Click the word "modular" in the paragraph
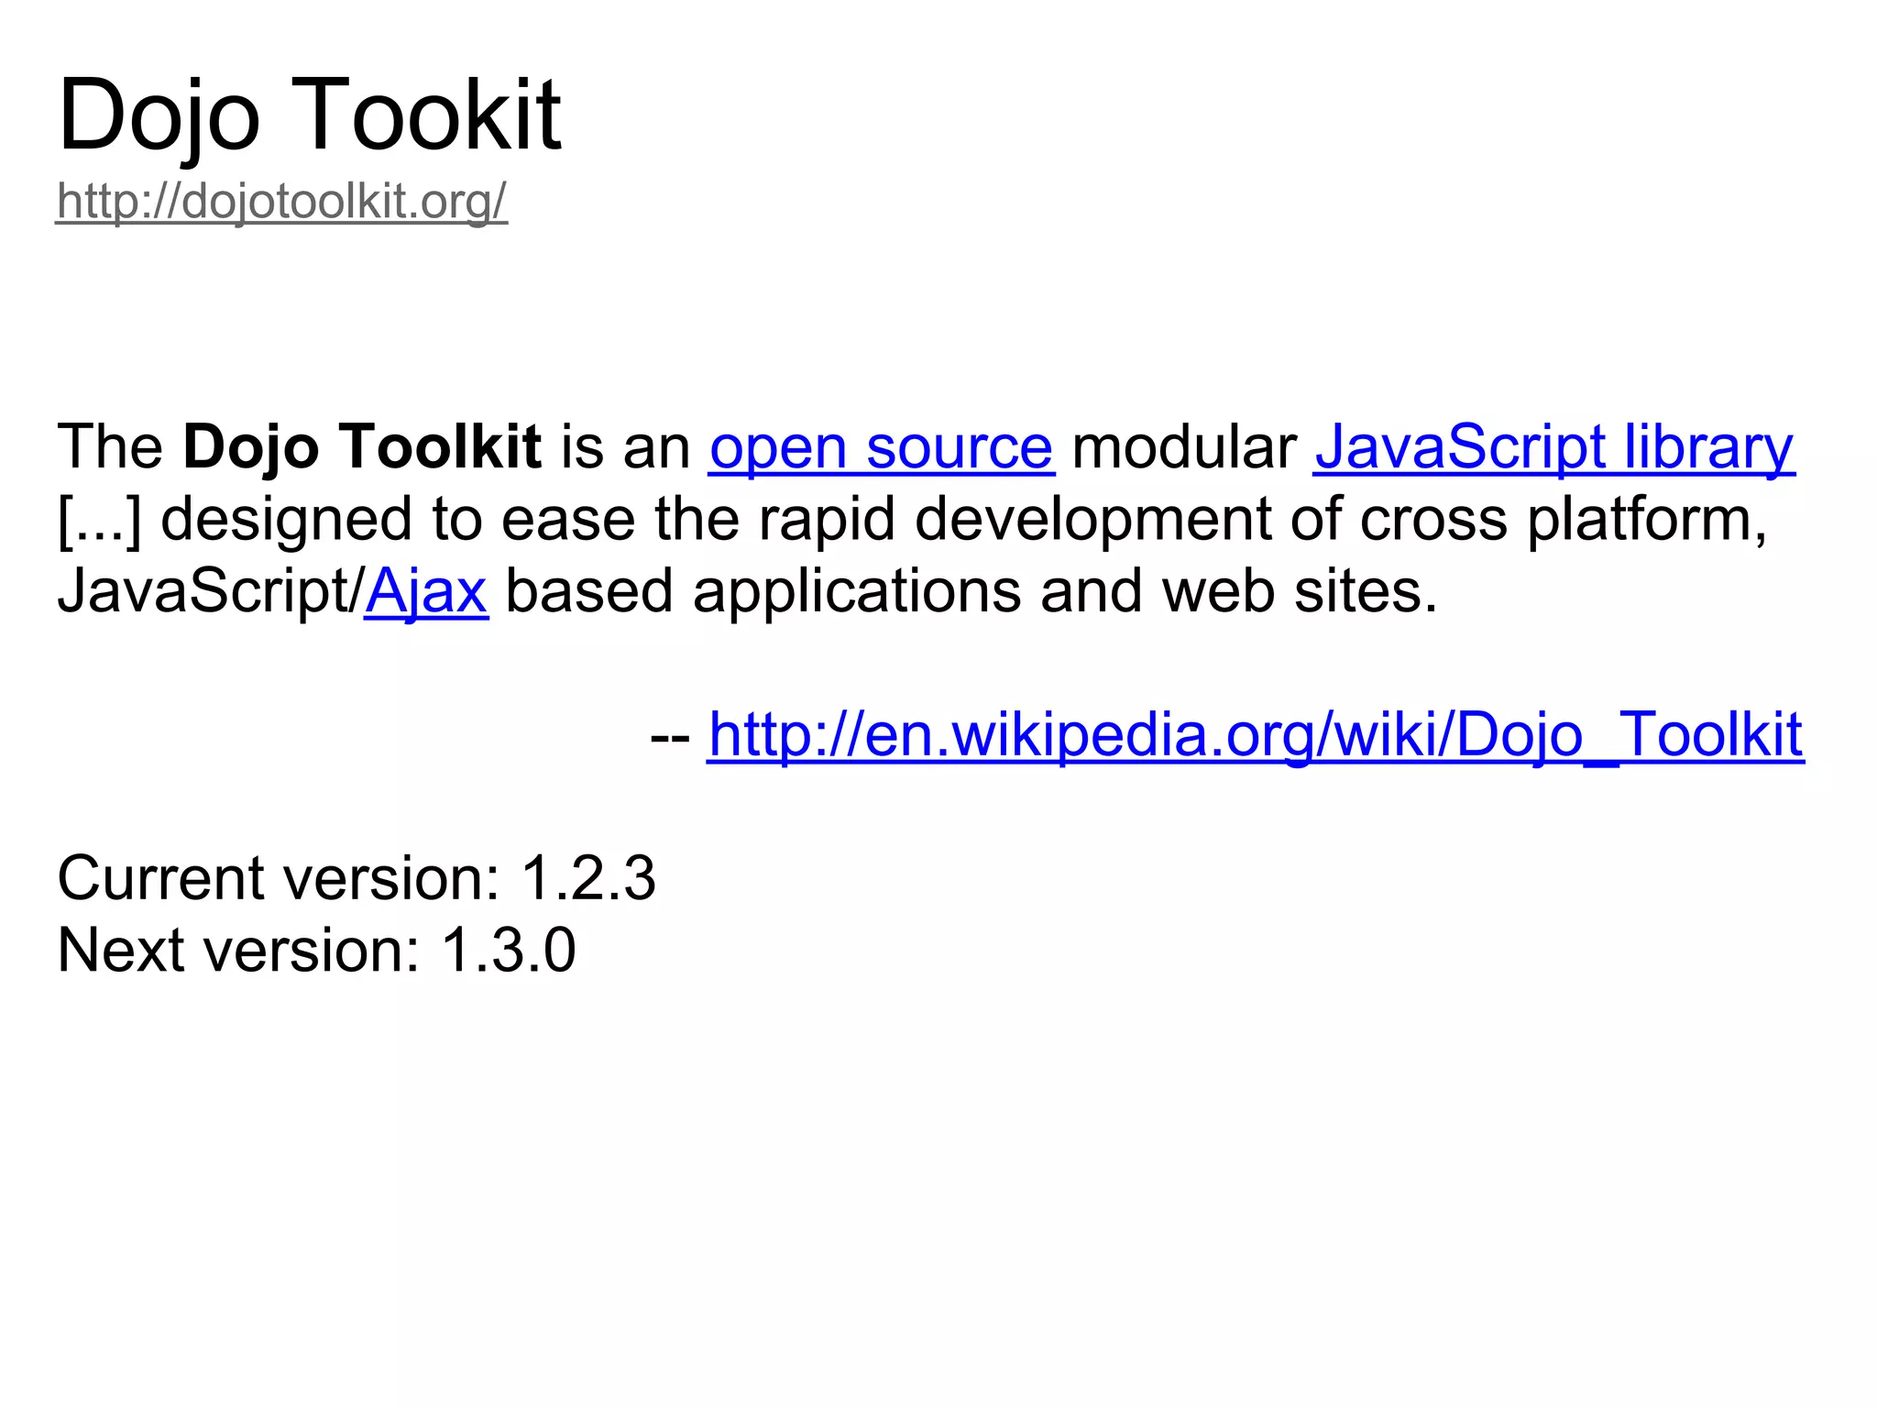 coord(1183,447)
